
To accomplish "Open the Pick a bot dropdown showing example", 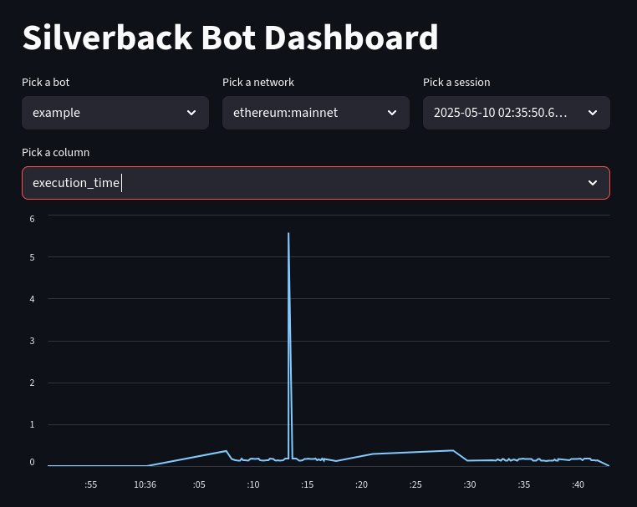I will [x=115, y=113].
